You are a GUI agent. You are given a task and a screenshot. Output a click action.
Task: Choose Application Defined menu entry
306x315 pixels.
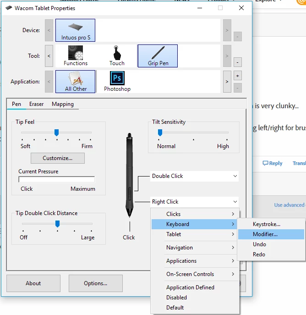195,287
